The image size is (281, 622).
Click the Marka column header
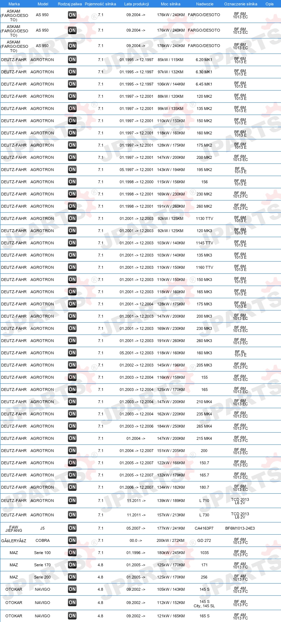coord(14,4)
